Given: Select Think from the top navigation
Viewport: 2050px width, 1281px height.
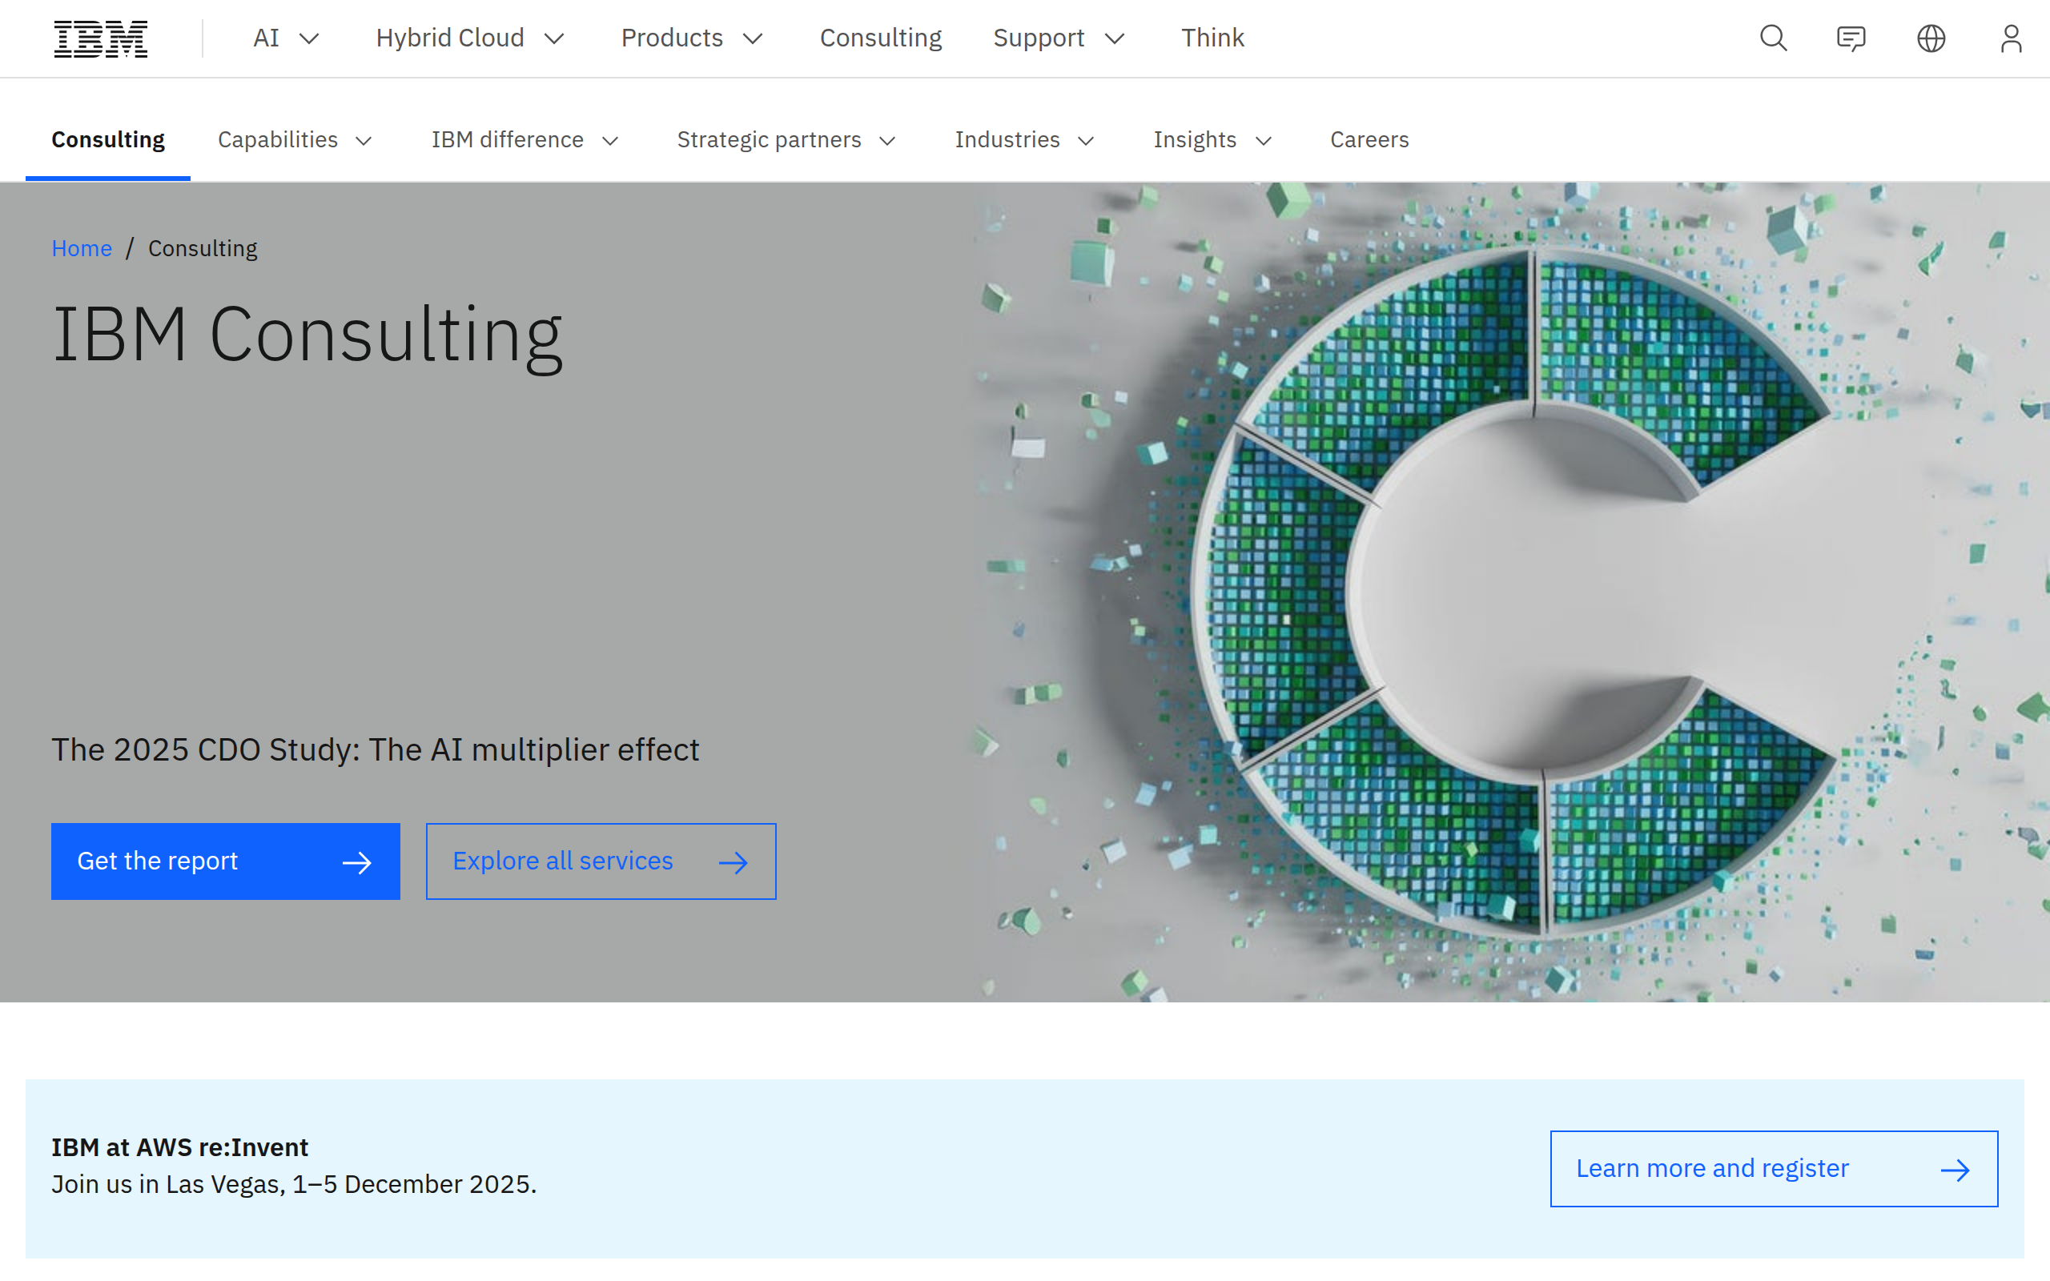Looking at the screenshot, I should coord(1212,38).
